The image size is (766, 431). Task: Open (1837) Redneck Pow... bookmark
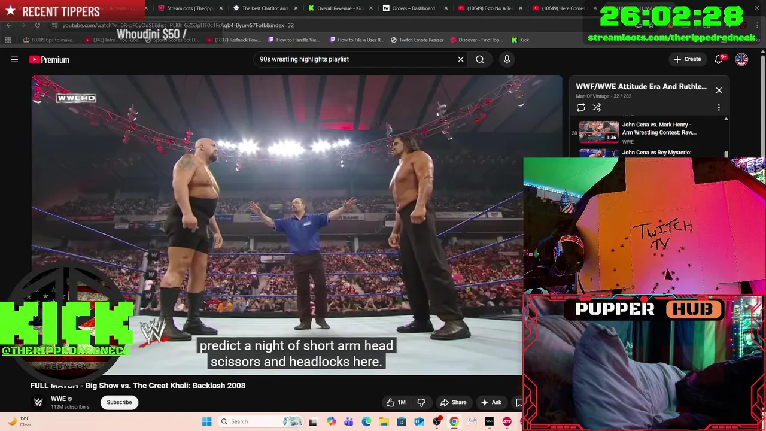point(234,40)
